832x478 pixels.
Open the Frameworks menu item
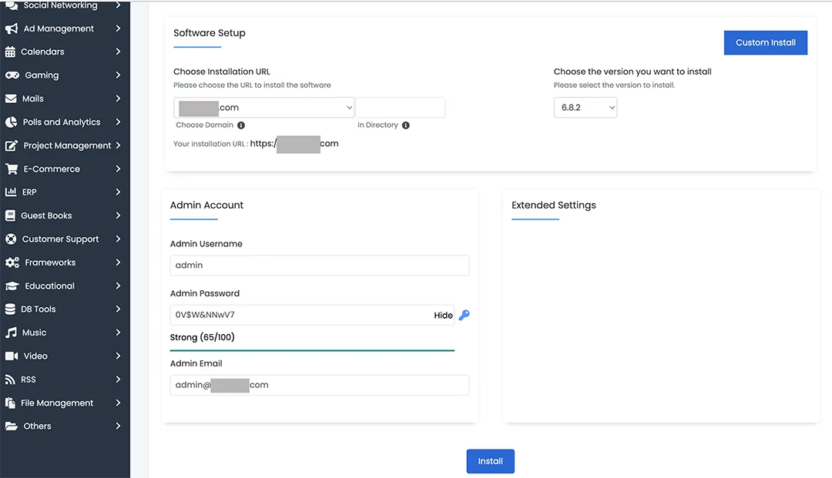pos(65,262)
